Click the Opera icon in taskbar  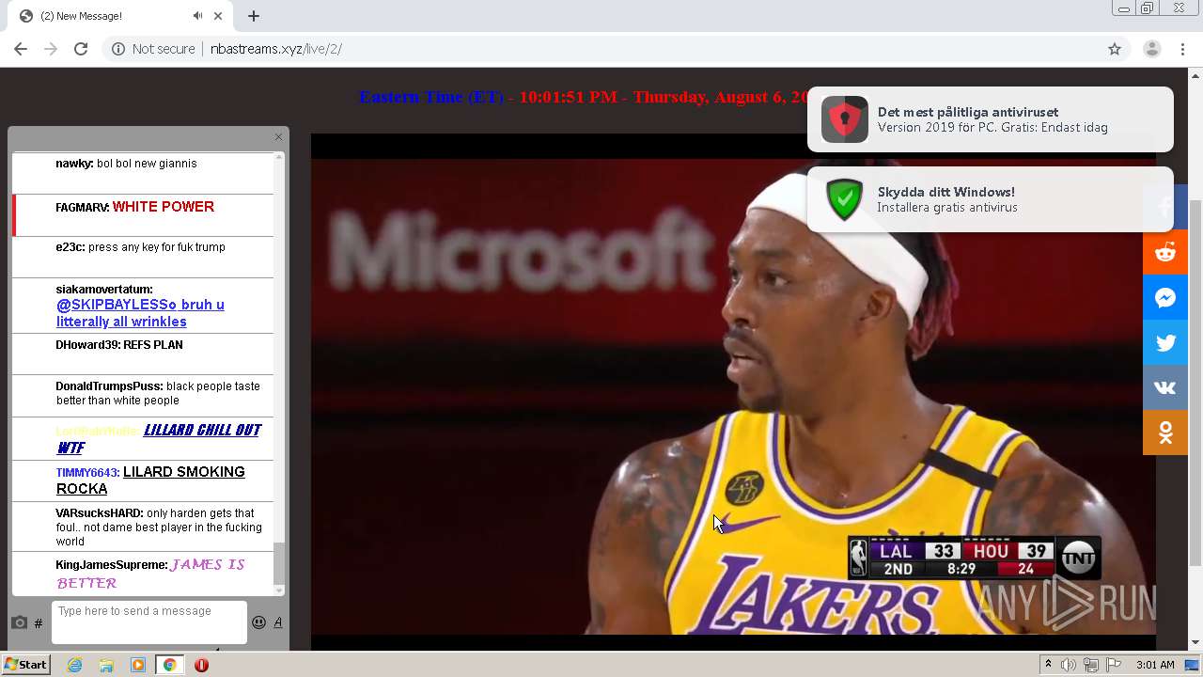[x=201, y=665]
